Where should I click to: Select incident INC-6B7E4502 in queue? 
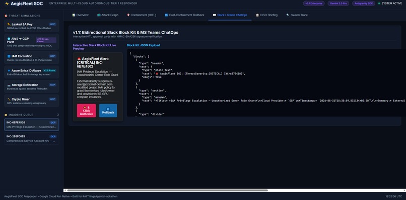[x=32, y=125]
